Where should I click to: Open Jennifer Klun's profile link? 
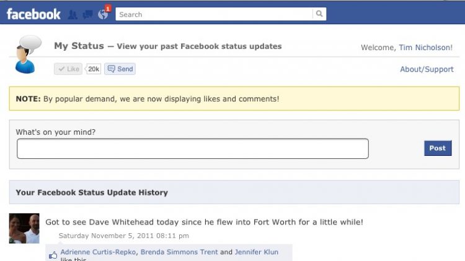tap(257, 252)
